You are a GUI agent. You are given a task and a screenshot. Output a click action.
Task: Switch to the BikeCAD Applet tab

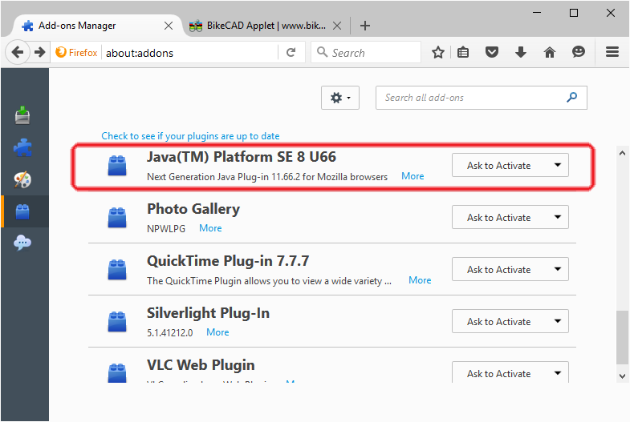click(x=265, y=26)
